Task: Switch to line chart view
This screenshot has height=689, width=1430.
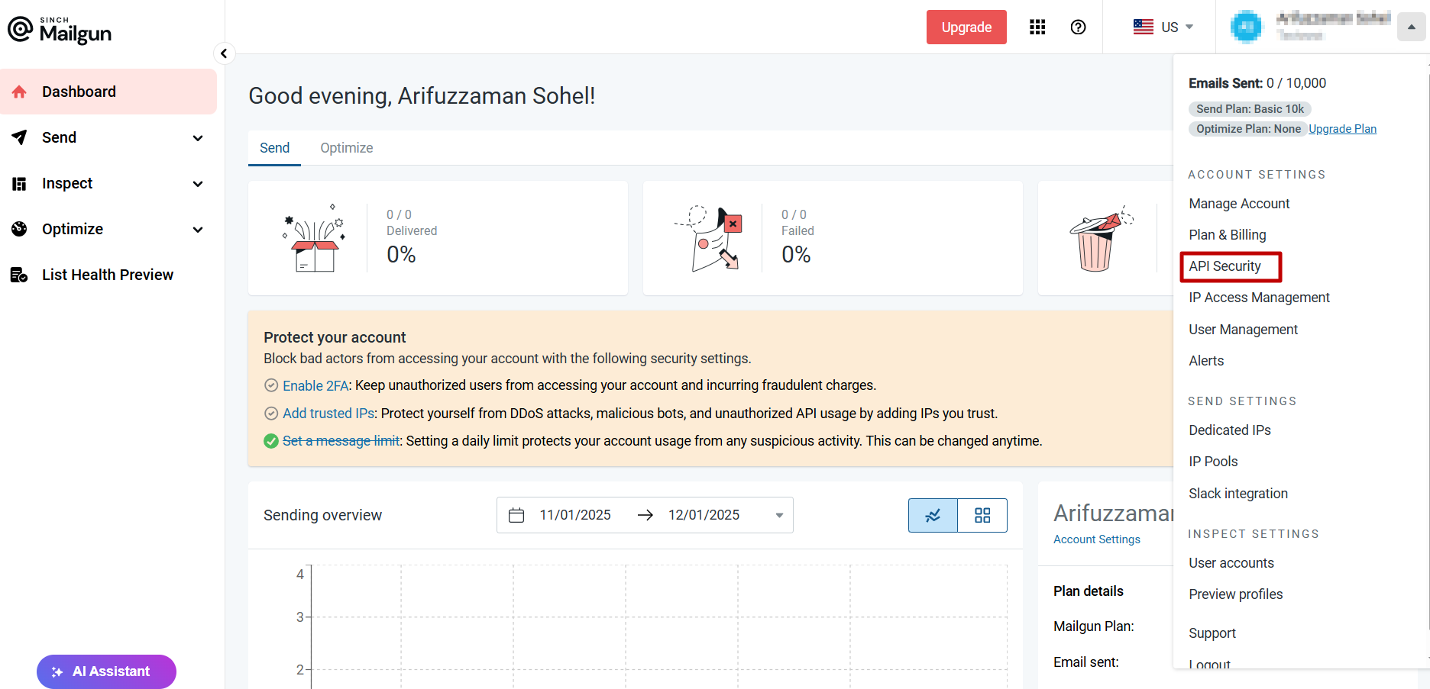Action: [x=933, y=516]
